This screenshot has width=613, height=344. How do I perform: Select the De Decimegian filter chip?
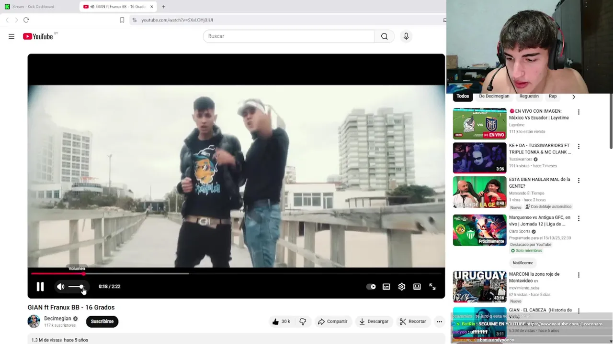coord(494,96)
